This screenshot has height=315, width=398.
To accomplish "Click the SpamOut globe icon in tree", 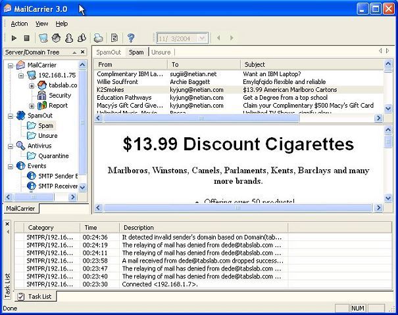I will click(20, 115).
